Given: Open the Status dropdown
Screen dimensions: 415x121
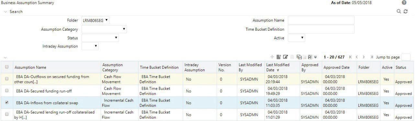Looking at the screenshot, I should pyautogui.click(x=100, y=38).
